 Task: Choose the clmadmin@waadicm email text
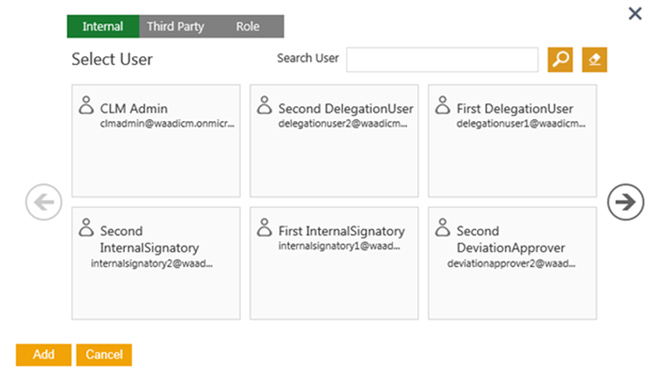point(169,123)
